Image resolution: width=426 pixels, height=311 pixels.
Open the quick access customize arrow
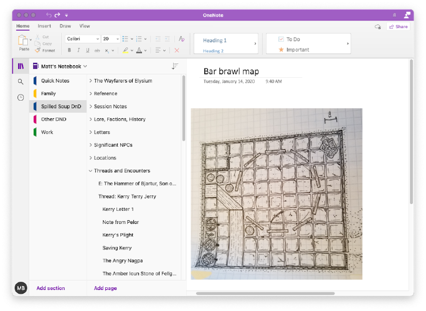(x=67, y=16)
